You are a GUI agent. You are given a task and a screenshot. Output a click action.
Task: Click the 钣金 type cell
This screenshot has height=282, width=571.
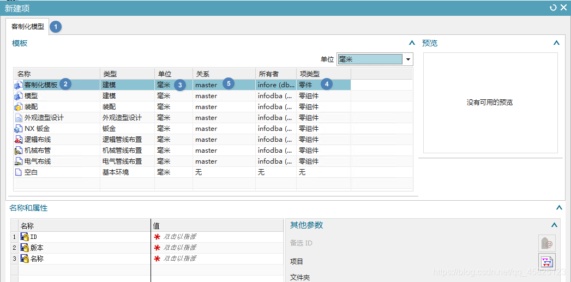coord(128,129)
